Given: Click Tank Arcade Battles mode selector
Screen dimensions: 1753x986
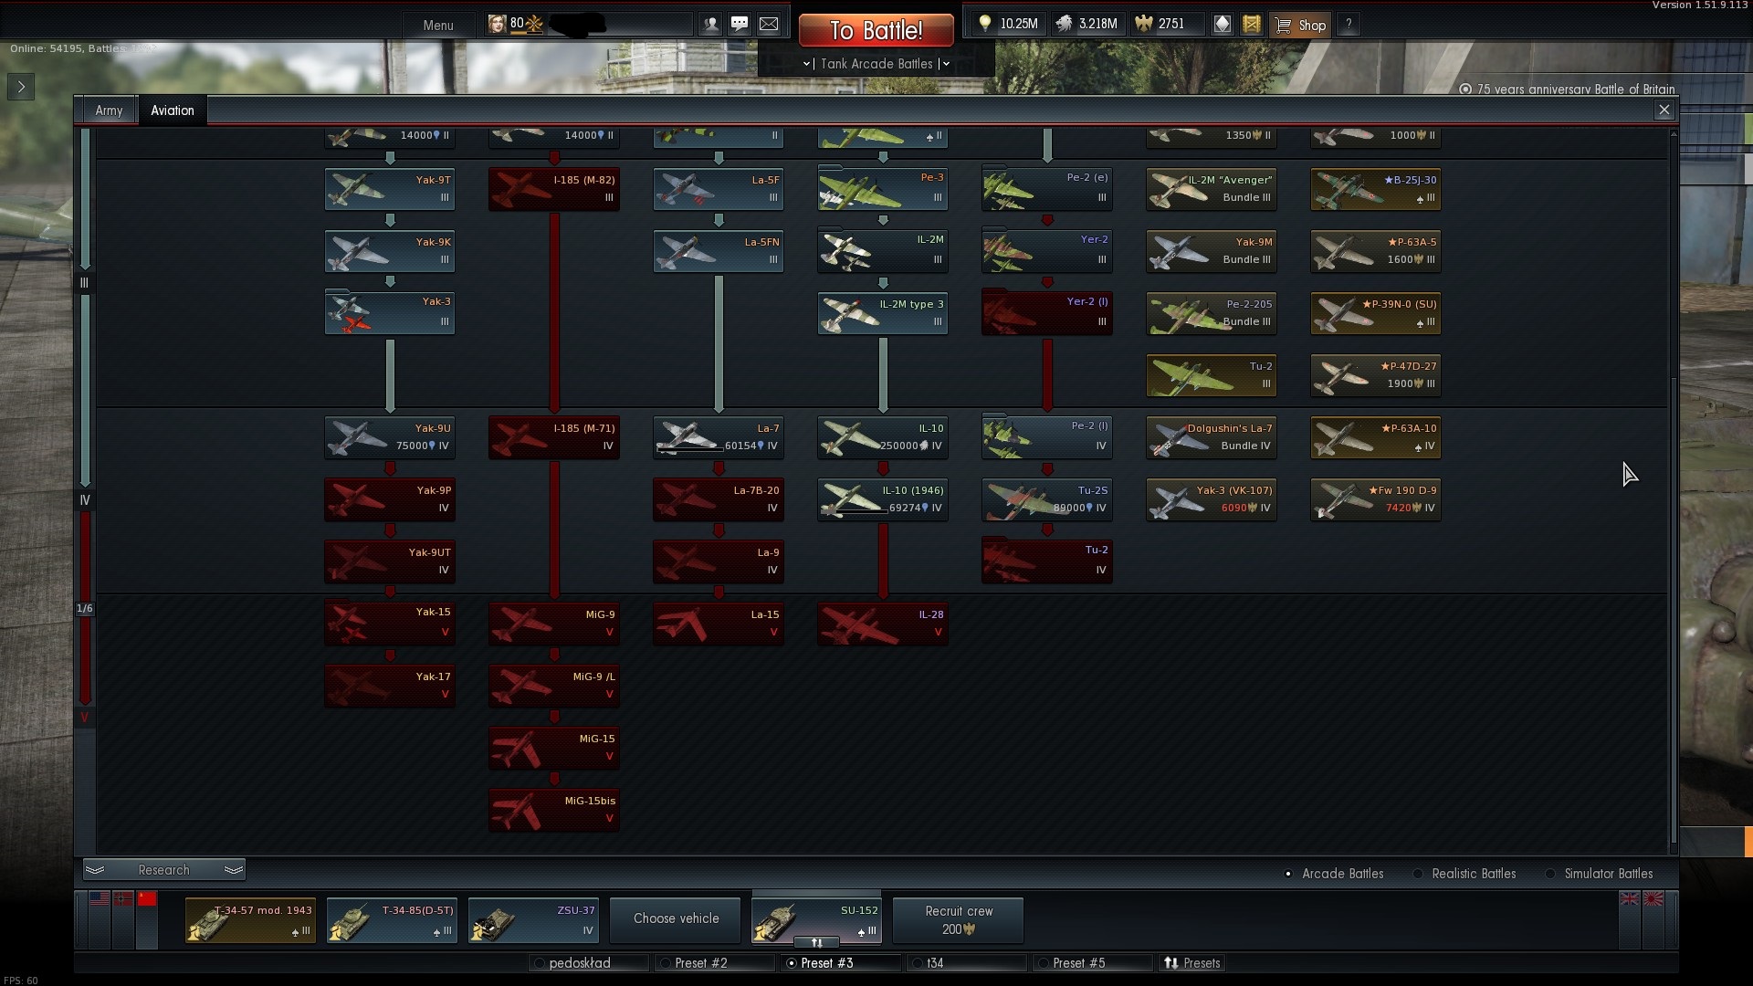Looking at the screenshot, I should coord(876,64).
